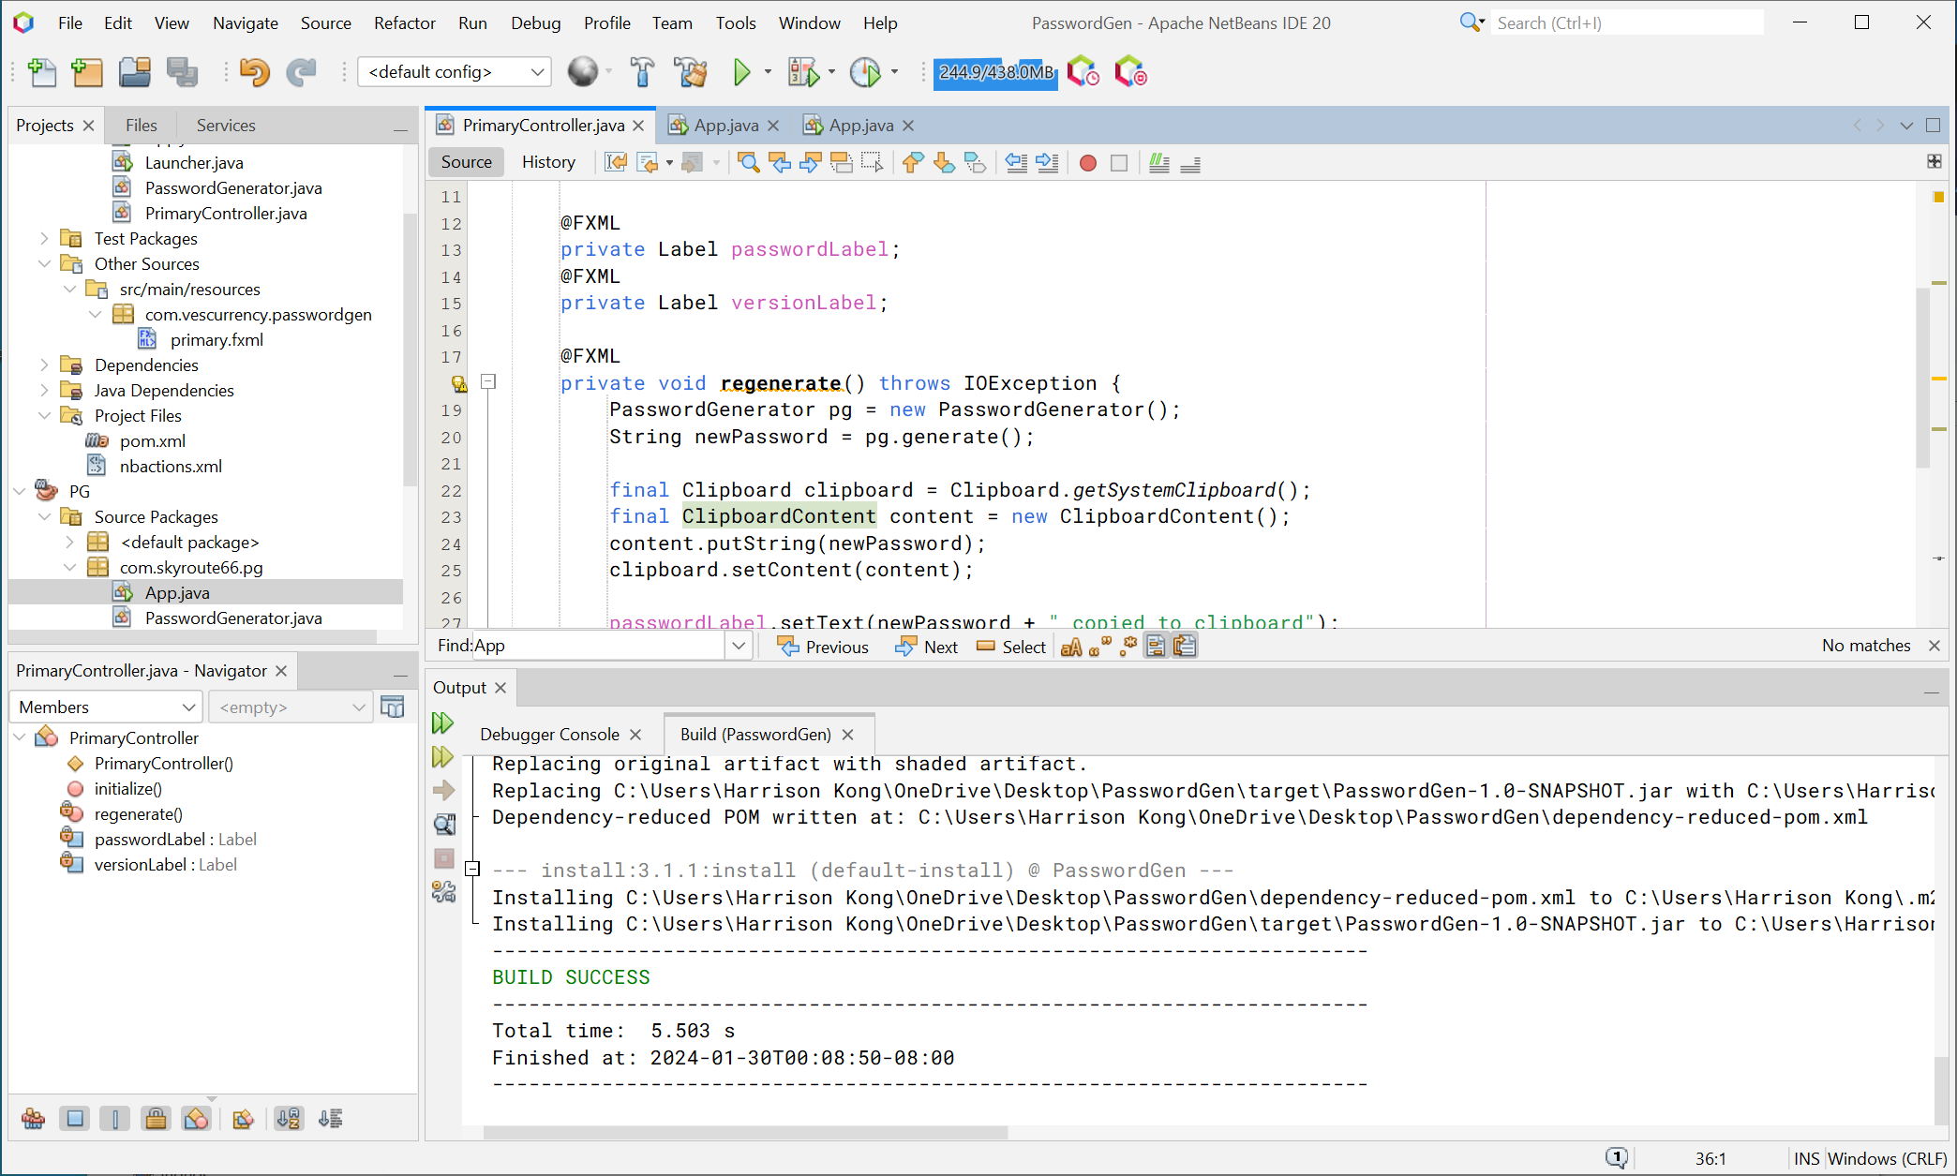Viewport: 1957px width, 1176px height.
Task: Start macro recording red circle icon
Action: pos(1087,163)
